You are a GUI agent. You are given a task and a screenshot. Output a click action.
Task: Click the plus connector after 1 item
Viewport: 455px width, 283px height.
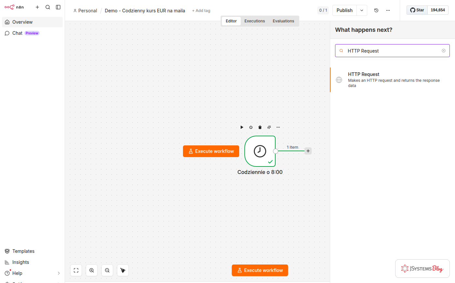click(x=308, y=151)
